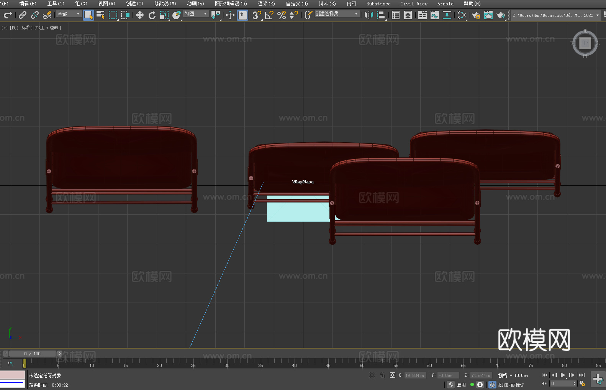Open the mini curve editor toggle

pos(11,363)
